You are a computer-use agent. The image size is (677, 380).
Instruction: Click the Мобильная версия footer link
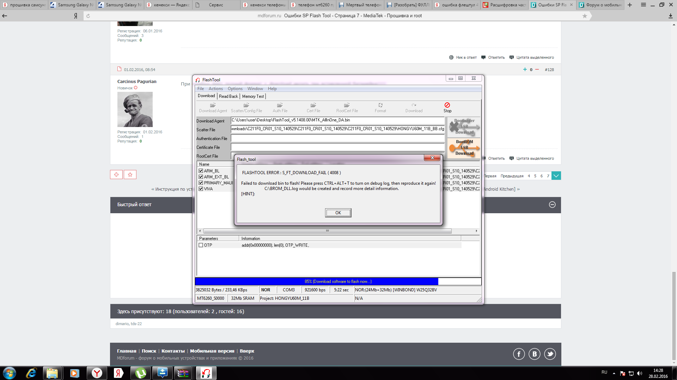tap(212, 351)
